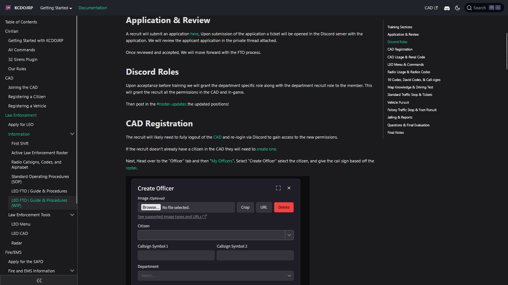Expand the Fire and EMS Information chevron
Viewport: 508px width, 285px height.
(72, 271)
